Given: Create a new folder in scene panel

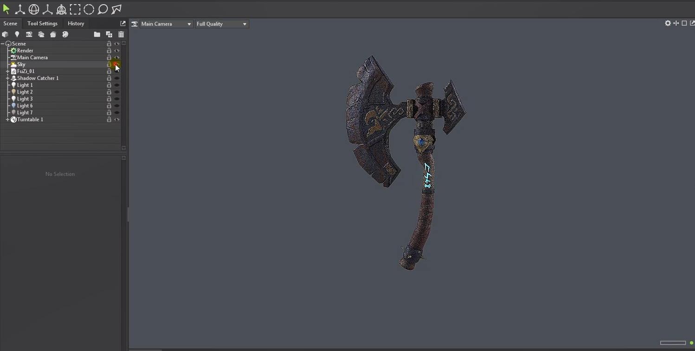Looking at the screenshot, I should click(x=97, y=34).
